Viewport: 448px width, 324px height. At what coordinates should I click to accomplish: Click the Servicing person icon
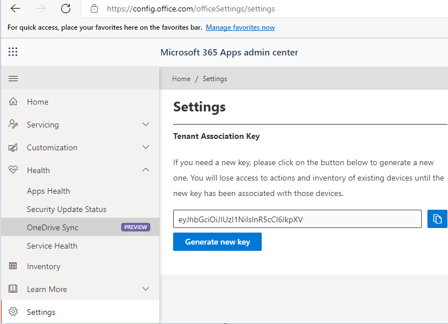click(x=13, y=125)
